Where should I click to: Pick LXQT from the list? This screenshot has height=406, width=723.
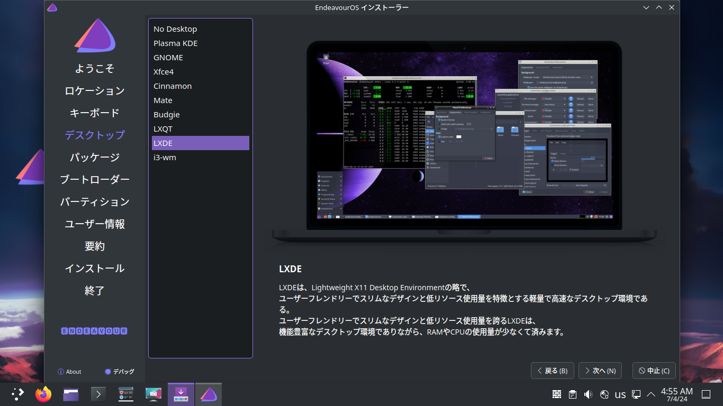pos(201,129)
